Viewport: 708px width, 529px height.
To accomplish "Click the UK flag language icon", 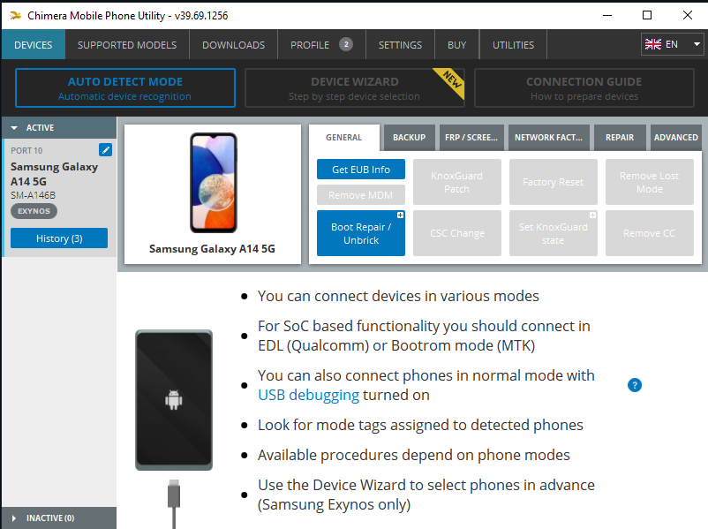I will coord(653,44).
